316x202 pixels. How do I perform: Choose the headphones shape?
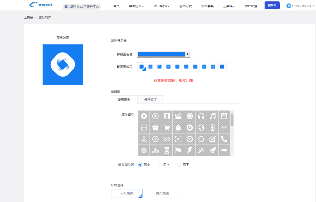[x=201, y=116]
